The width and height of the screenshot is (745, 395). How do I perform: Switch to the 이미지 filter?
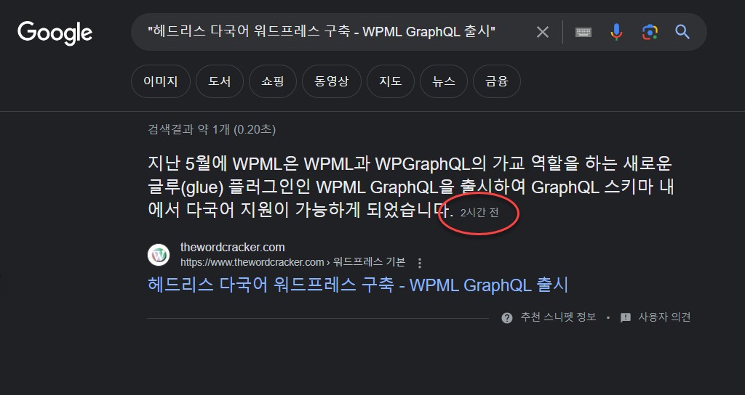(x=161, y=81)
